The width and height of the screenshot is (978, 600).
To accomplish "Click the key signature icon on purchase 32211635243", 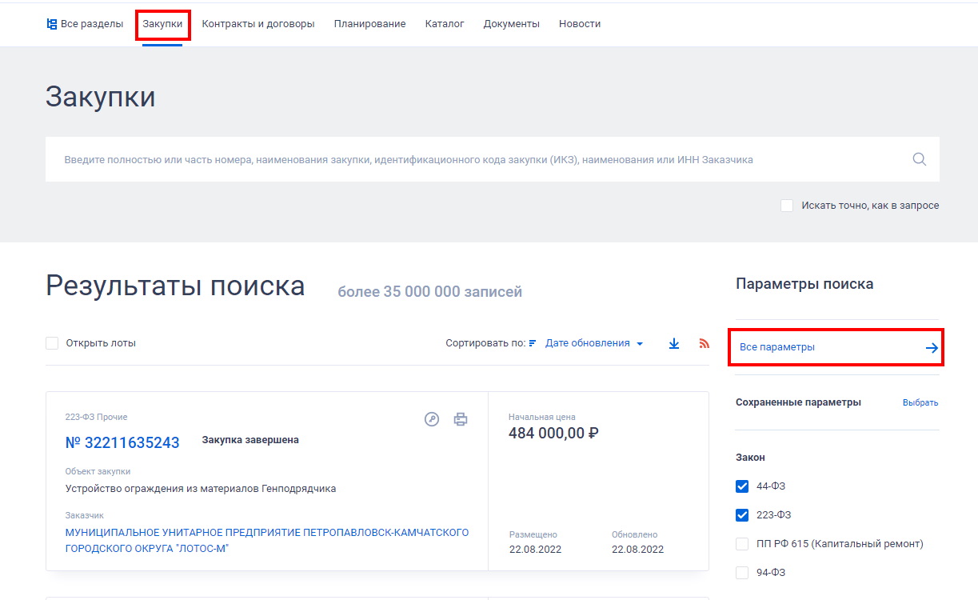I will coord(432,419).
